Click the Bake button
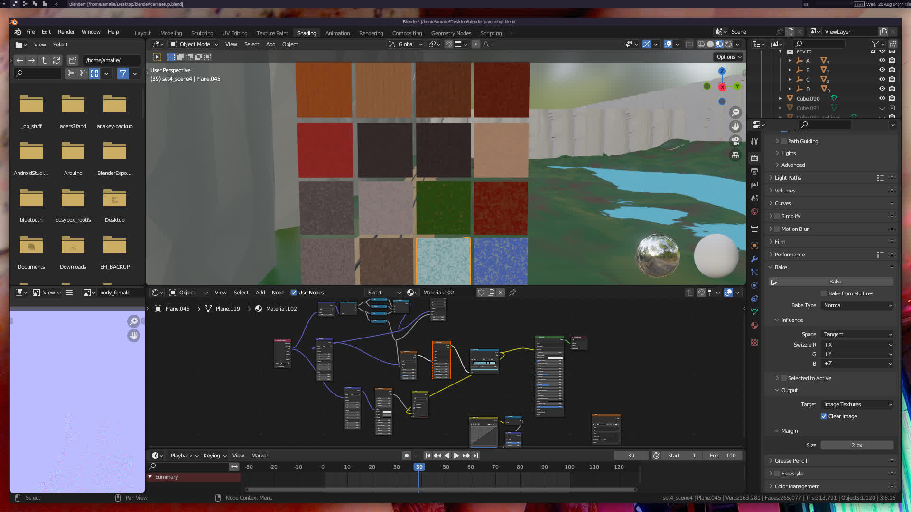Image resolution: width=911 pixels, height=512 pixels. coord(835,282)
